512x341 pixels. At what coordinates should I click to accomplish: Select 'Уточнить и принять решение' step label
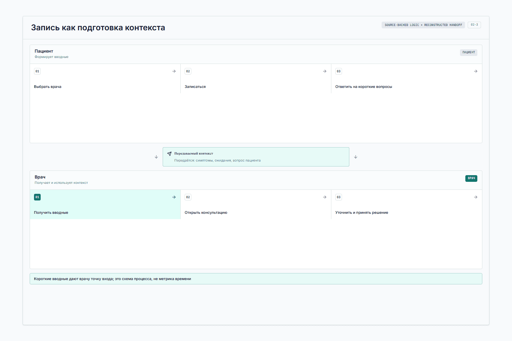(362, 212)
